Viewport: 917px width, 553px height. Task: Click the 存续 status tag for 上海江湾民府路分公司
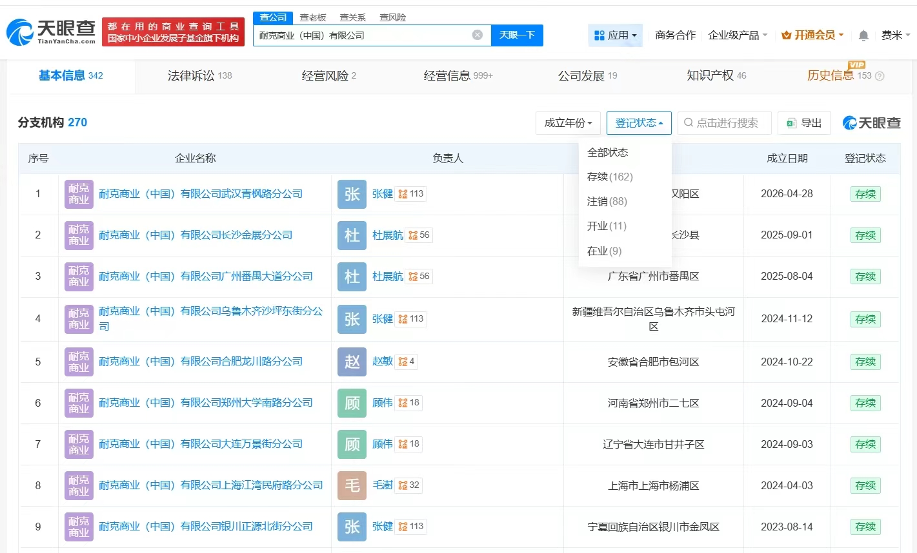point(865,485)
